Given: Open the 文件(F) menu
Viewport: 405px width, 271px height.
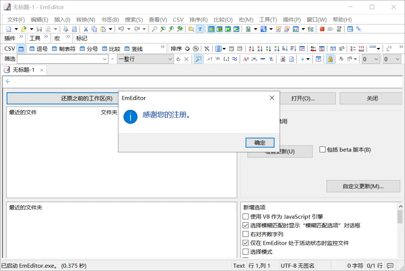Looking at the screenshot, I should pyautogui.click(x=16, y=19).
